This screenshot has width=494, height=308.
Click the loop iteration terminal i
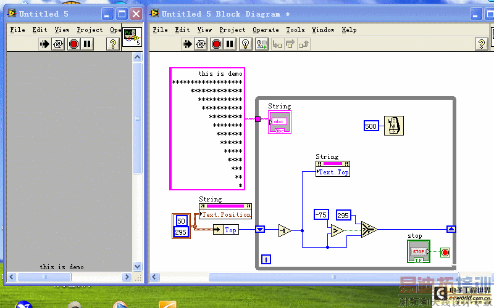click(266, 259)
